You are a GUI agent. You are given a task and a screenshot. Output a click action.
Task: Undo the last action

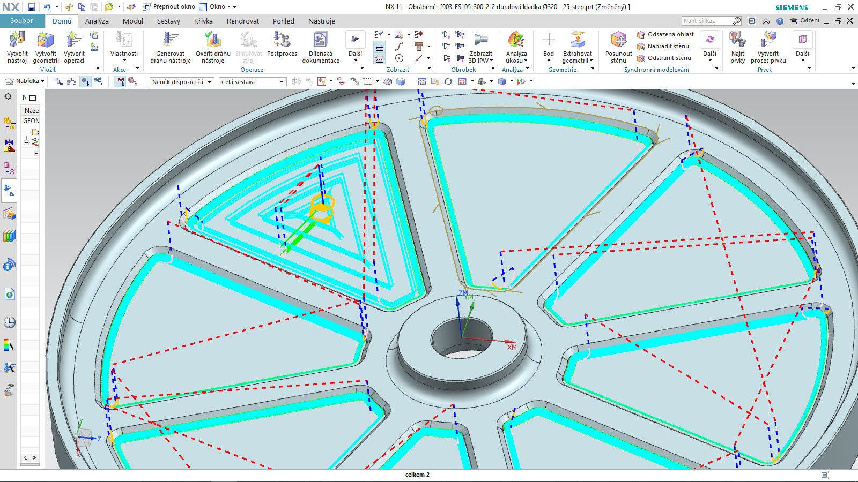tap(47, 7)
